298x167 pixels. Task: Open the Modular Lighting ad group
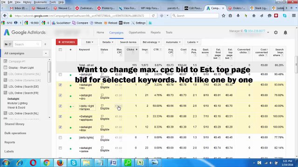coord(17,103)
